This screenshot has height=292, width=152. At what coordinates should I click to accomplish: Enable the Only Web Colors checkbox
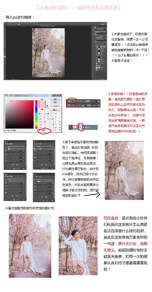(6, 130)
